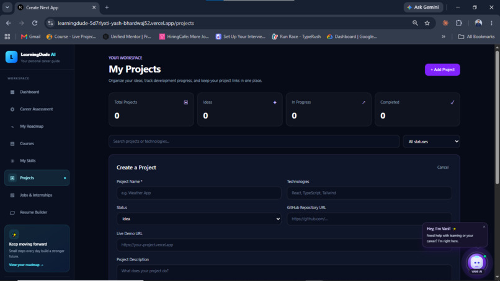Open the Chrome three-dot menu
This screenshot has height=281, width=500.
coord(491,23)
